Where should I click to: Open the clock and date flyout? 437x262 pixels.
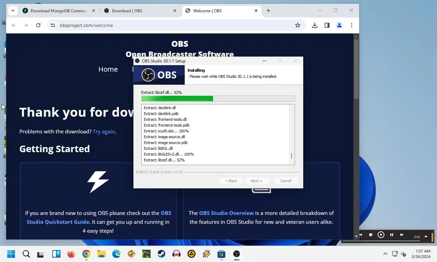click(421, 253)
